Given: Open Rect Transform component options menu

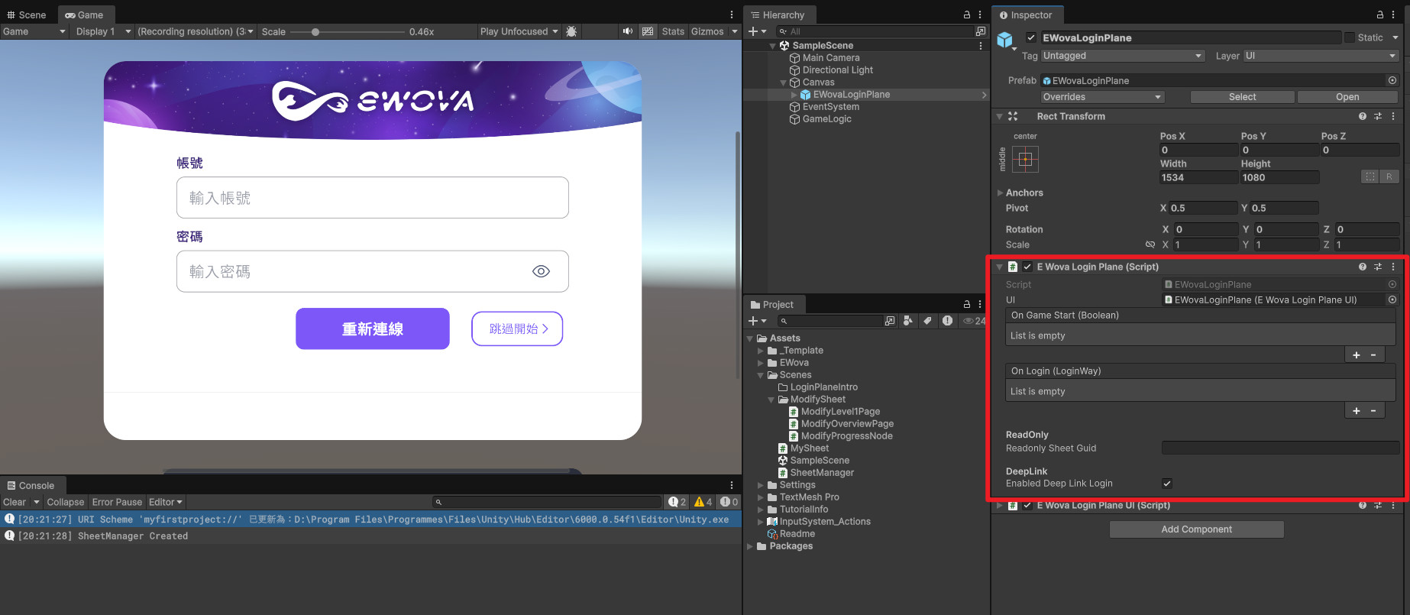Looking at the screenshot, I should 1393,116.
